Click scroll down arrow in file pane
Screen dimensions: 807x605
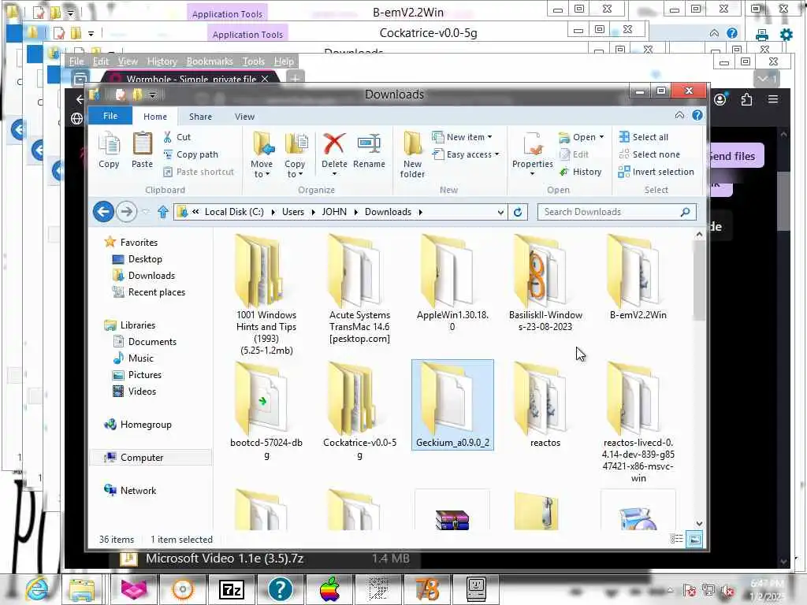pos(699,523)
